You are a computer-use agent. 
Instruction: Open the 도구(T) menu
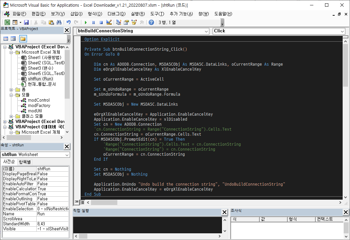point(157,14)
